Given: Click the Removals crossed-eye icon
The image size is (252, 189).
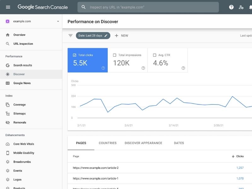Looking at the screenshot, I should 8,123.
